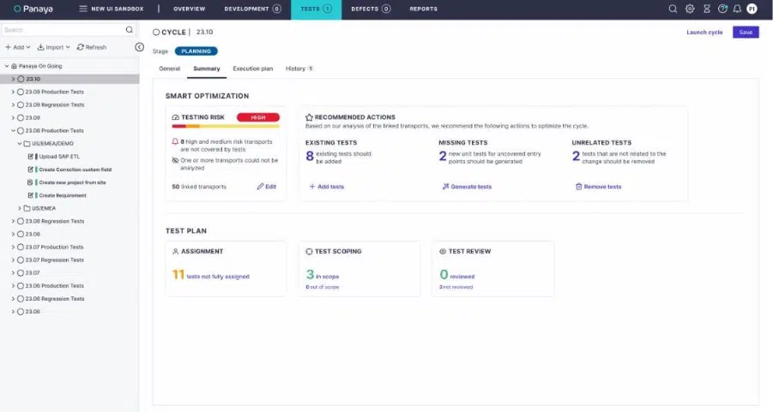Open the Defects top navigation tab
Image resolution: width=773 pixels, height=412 pixels.
pyautogui.click(x=370, y=9)
